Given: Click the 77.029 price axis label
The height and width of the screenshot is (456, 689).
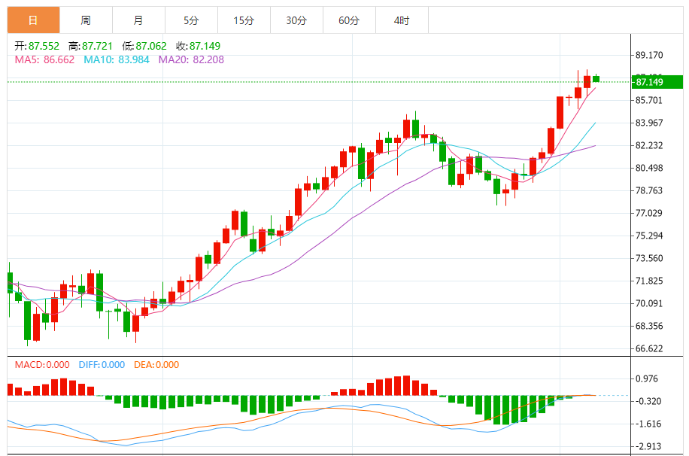Looking at the screenshot, I should (x=649, y=213).
